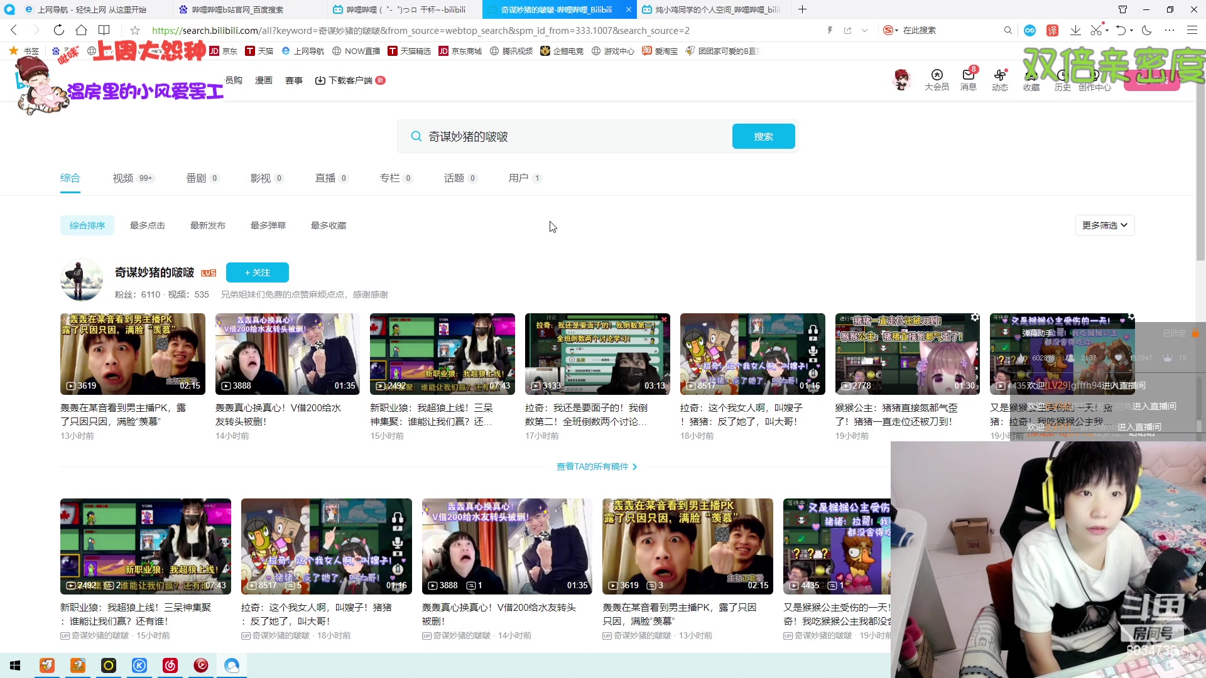This screenshot has width=1206, height=678.
Task: Open the yellow circle app in the taskbar
Action: (x=109, y=665)
